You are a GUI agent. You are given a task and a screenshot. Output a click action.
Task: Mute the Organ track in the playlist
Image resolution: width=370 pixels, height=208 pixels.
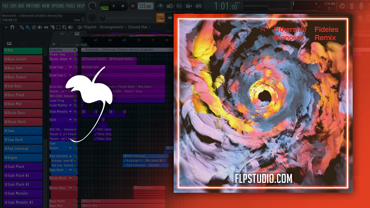coord(75,148)
